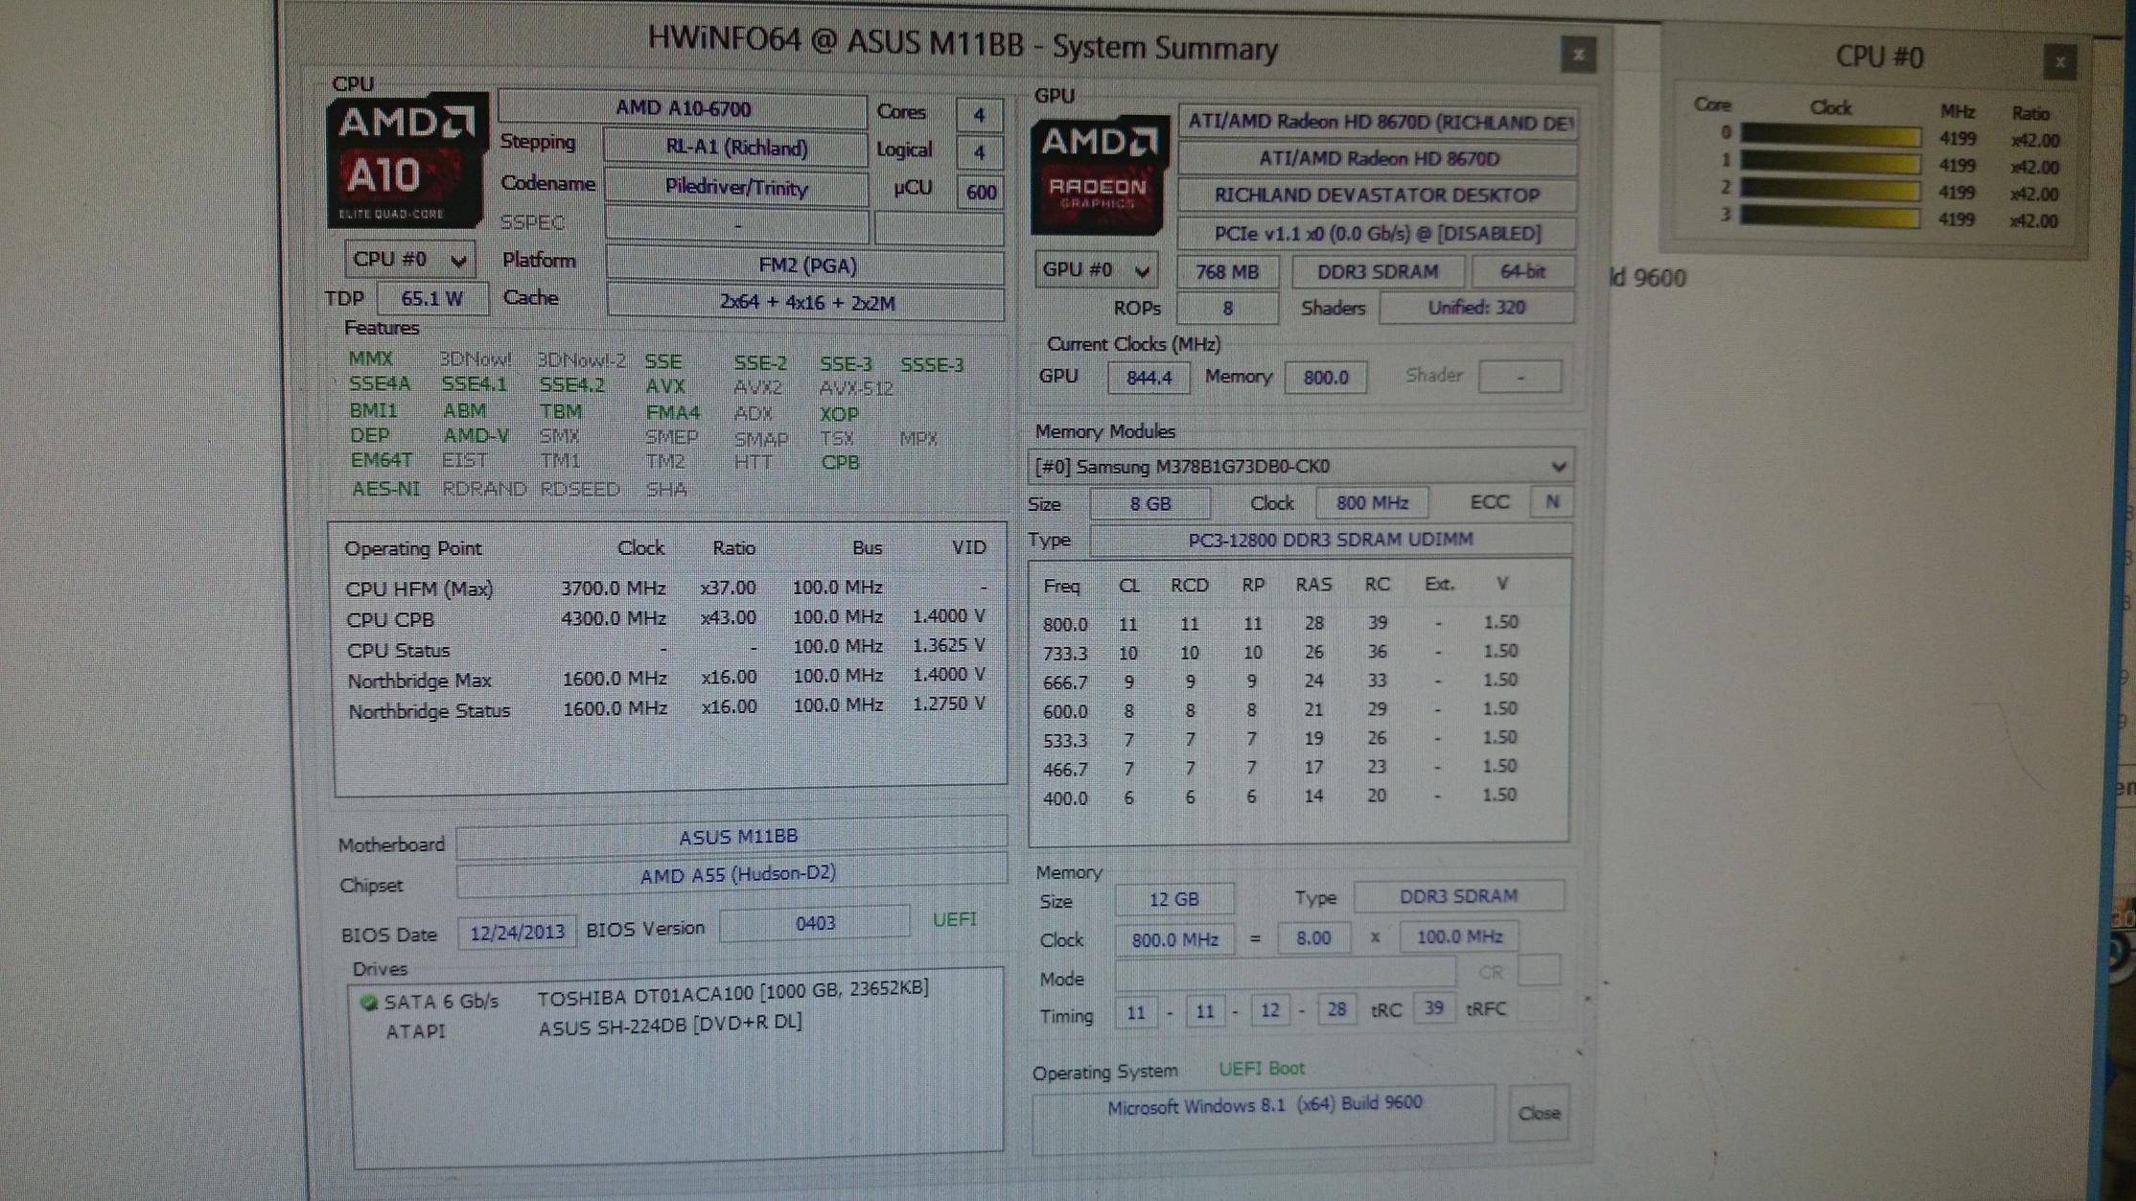The height and width of the screenshot is (1201, 2136).
Task: Click the ASUS M11BB motherboard field
Action: click(x=736, y=837)
